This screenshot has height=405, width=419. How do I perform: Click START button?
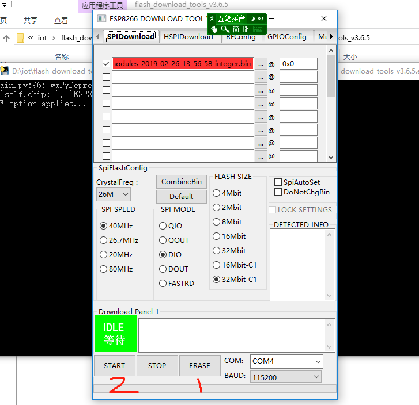tap(114, 365)
